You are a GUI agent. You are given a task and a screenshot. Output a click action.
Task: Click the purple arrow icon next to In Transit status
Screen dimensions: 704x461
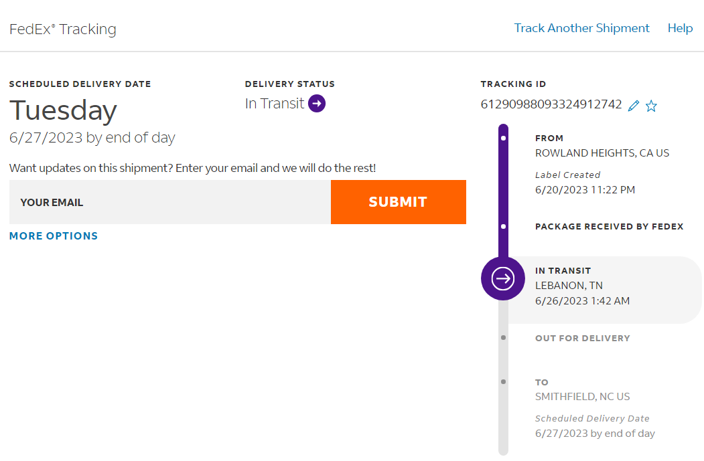click(x=317, y=104)
